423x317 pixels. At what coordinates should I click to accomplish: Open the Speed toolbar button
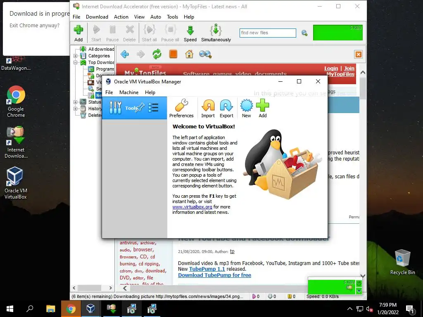(190, 33)
